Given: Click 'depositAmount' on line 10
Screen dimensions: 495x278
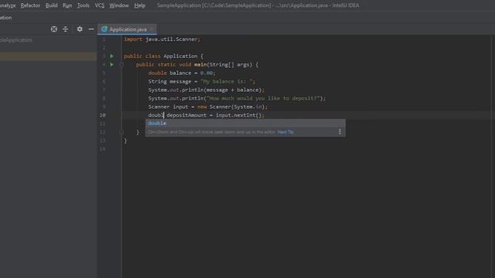Looking at the screenshot, I should 186,115.
